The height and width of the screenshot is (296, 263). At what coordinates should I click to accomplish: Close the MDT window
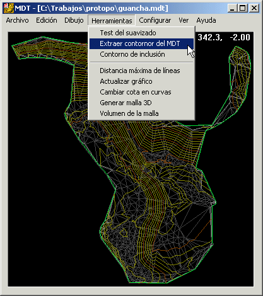pos(254,8)
